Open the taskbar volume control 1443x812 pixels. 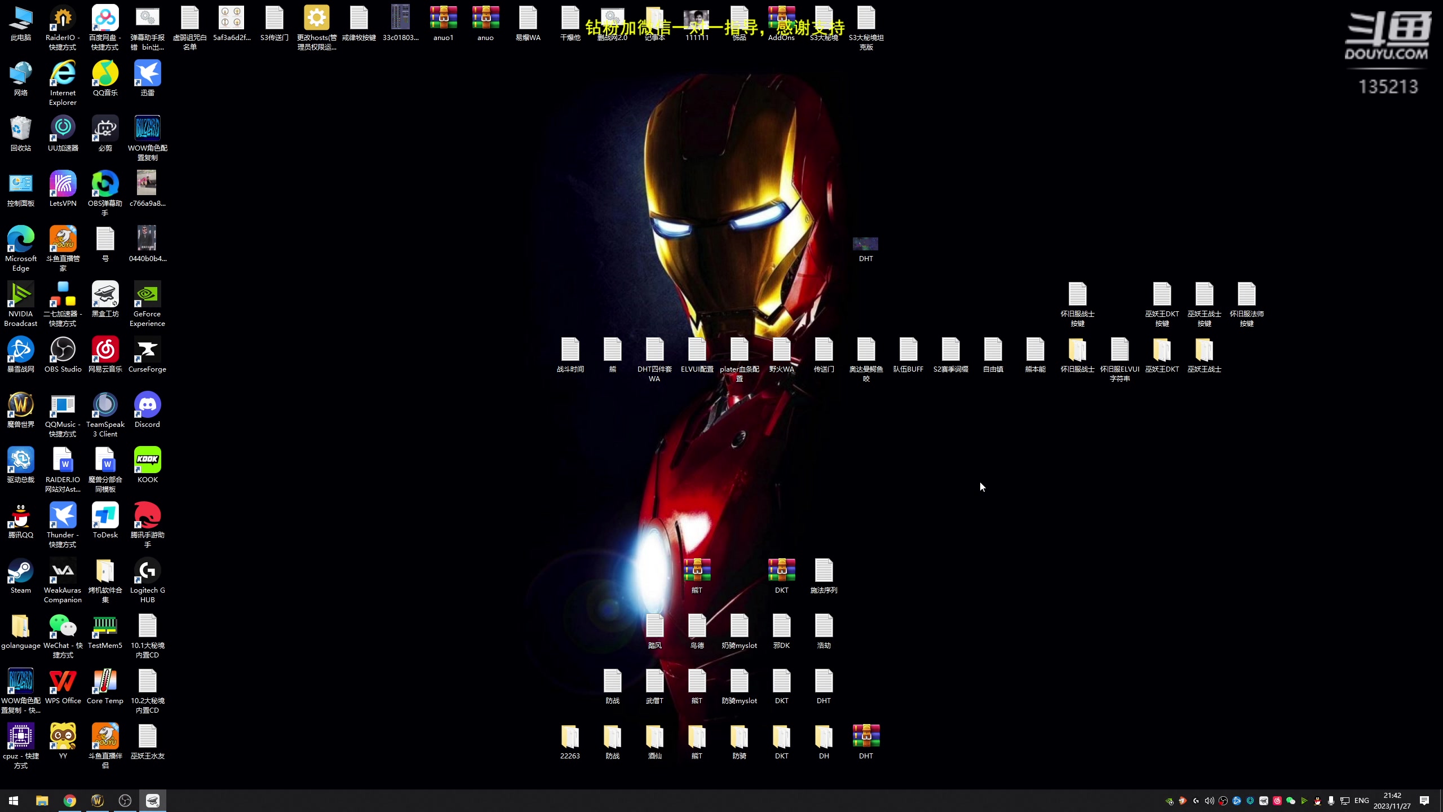(1209, 801)
